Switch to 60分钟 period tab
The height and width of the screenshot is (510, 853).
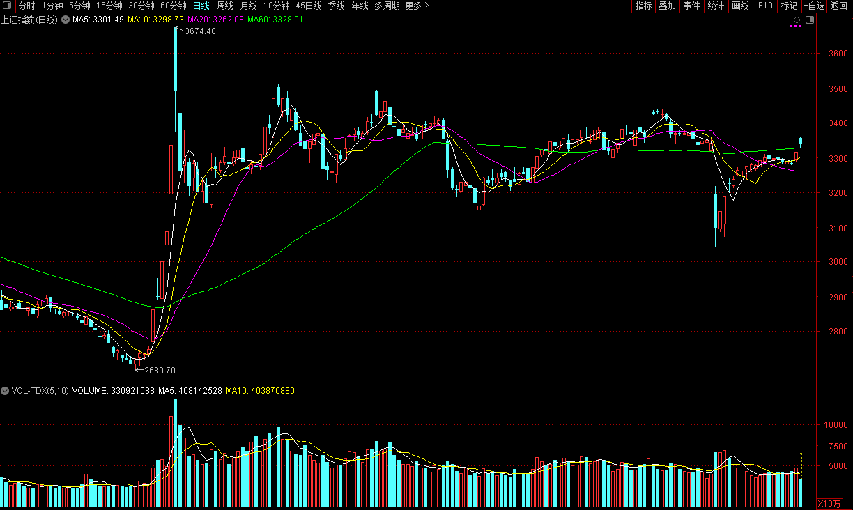[174, 6]
